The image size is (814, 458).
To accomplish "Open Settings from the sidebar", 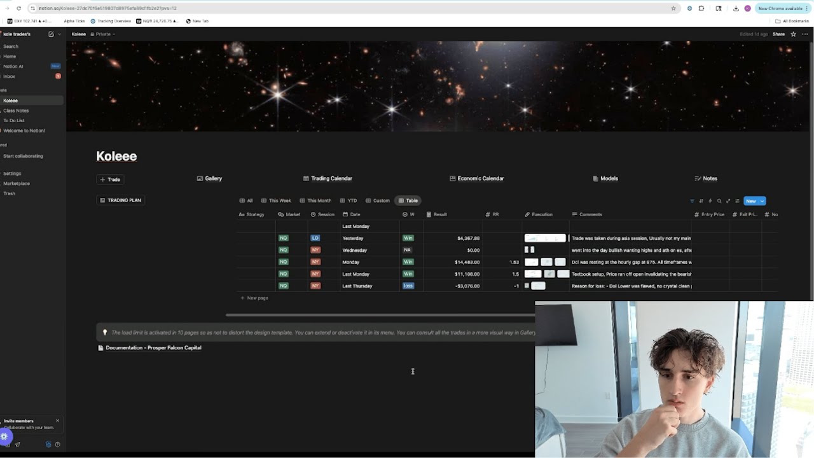I will (12, 174).
